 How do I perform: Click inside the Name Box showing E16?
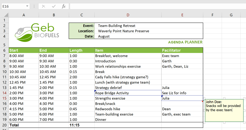13,6
